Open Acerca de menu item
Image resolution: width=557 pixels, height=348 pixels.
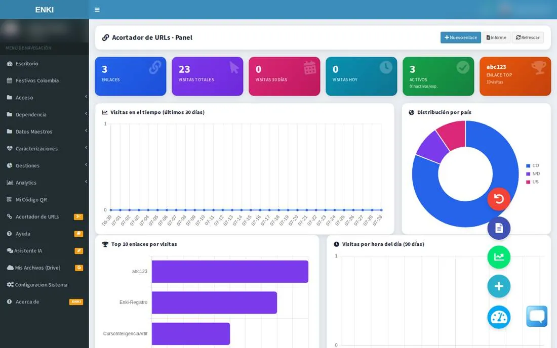45,302
